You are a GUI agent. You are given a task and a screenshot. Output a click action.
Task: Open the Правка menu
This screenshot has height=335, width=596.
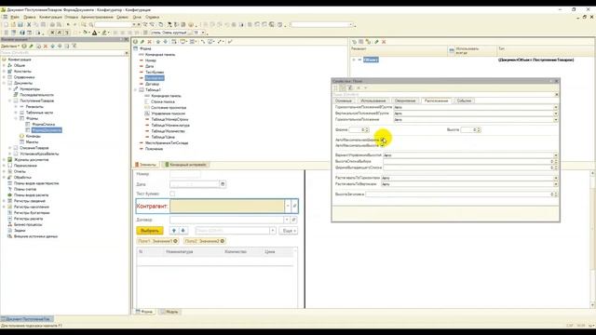pyautogui.click(x=29, y=17)
